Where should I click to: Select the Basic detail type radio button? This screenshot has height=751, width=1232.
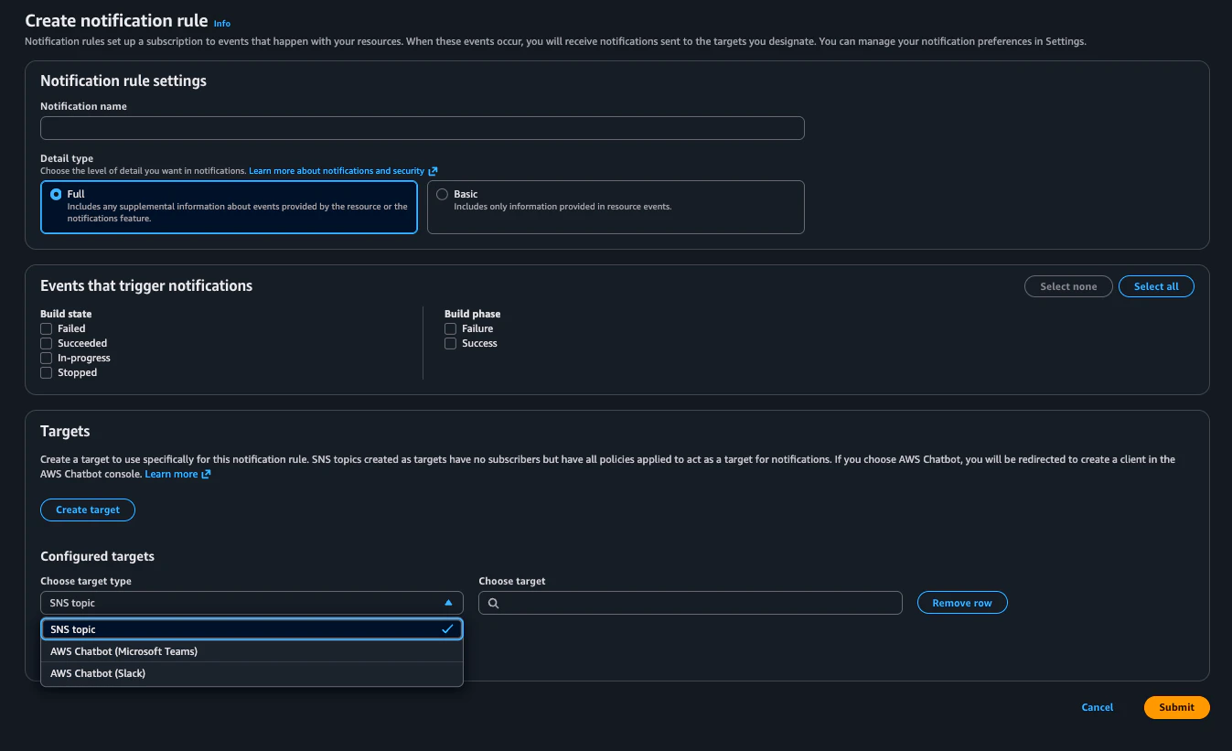pos(443,194)
